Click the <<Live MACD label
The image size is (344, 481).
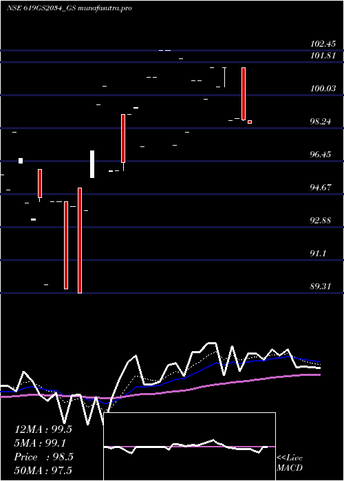290,463
